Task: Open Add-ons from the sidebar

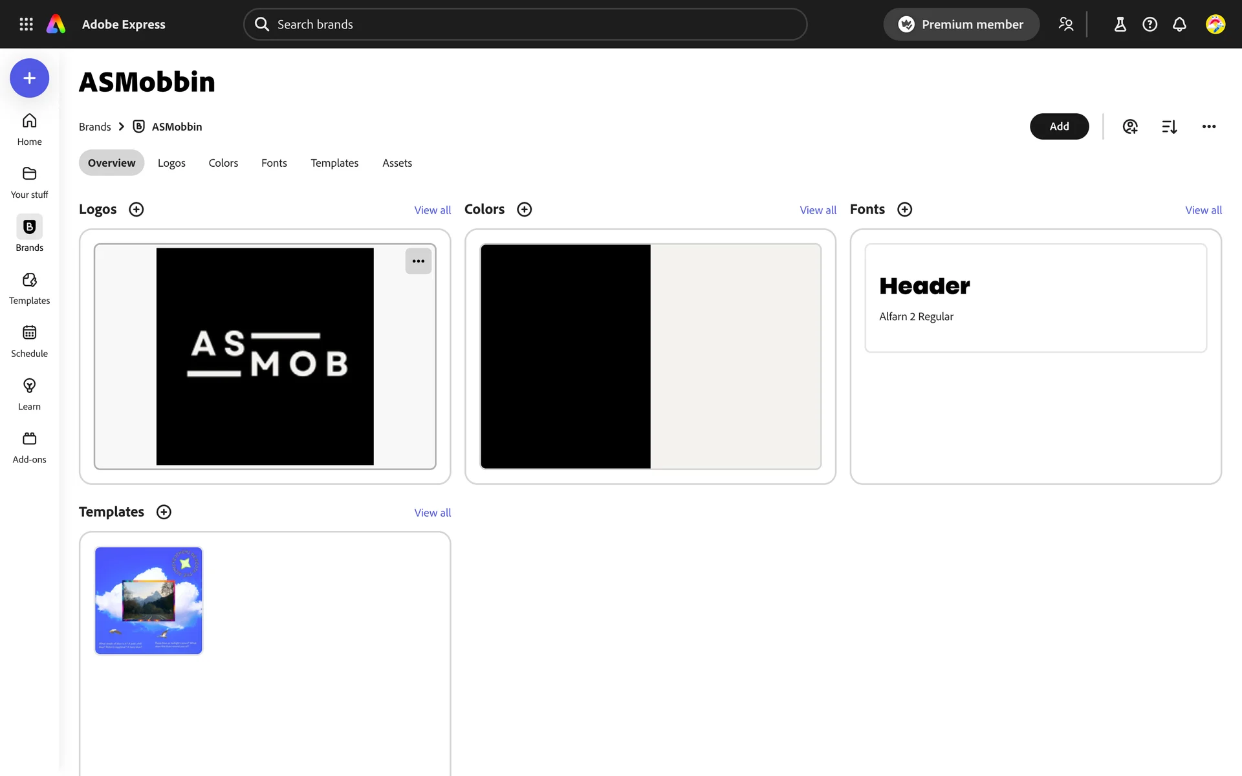Action: [x=29, y=447]
